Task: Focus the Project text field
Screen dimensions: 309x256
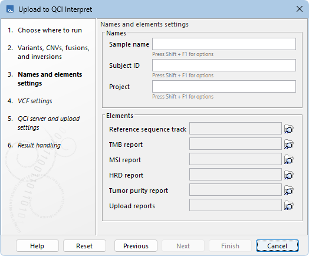Action: (x=224, y=86)
